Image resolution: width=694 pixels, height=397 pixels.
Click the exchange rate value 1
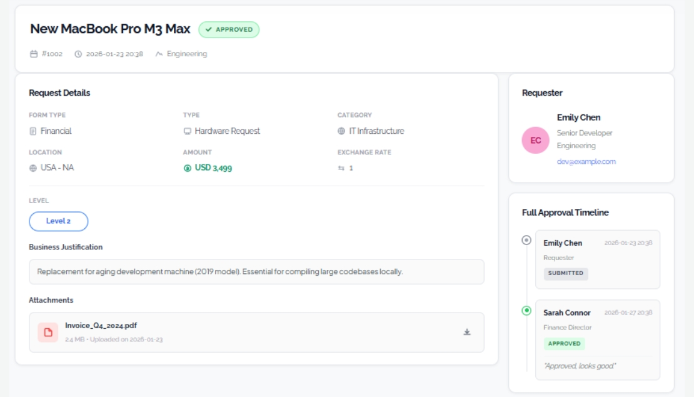(x=351, y=168)
